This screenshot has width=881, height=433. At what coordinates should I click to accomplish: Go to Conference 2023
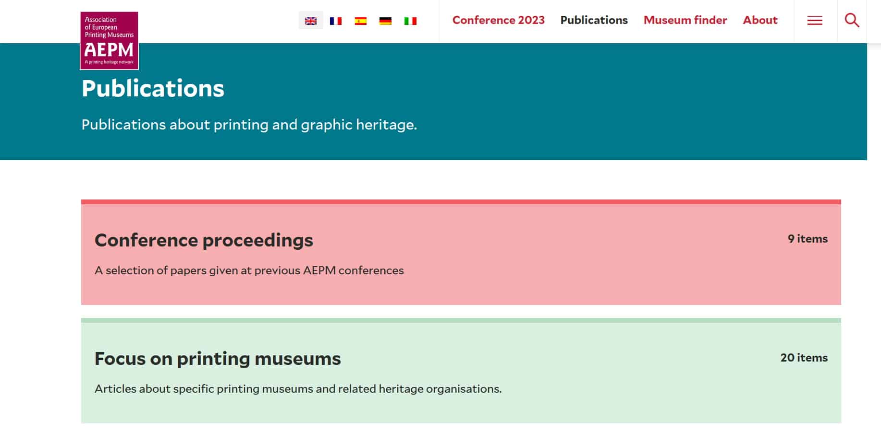(x=498, y=20)
